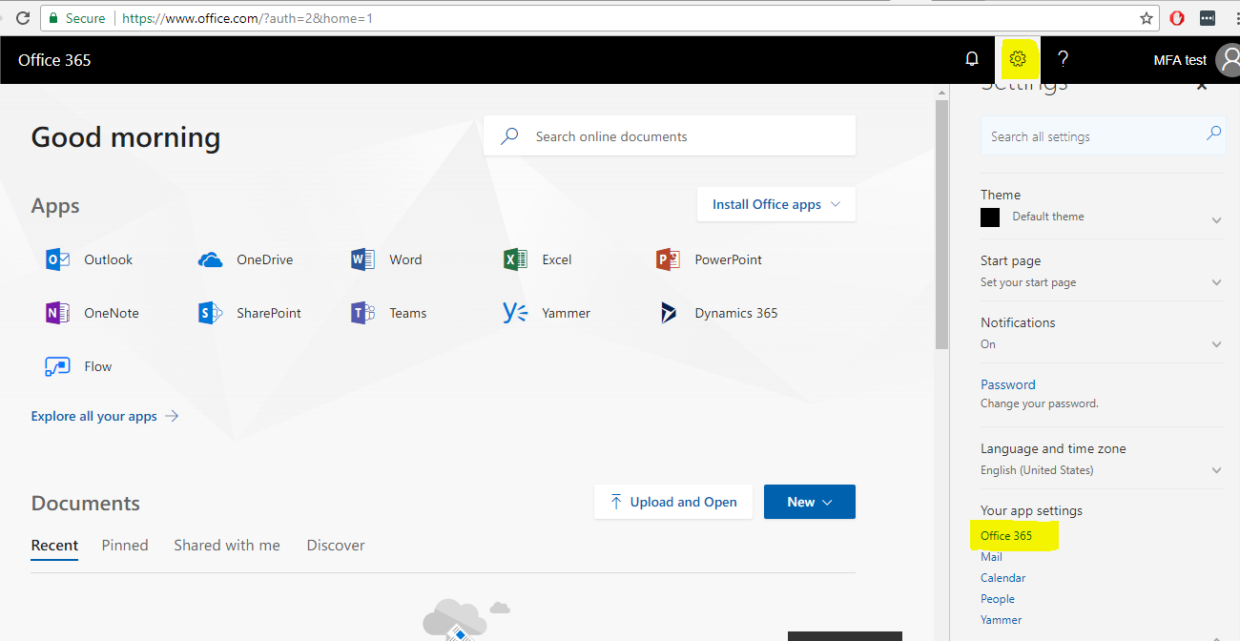Select the Discover tab

[336, 546]
